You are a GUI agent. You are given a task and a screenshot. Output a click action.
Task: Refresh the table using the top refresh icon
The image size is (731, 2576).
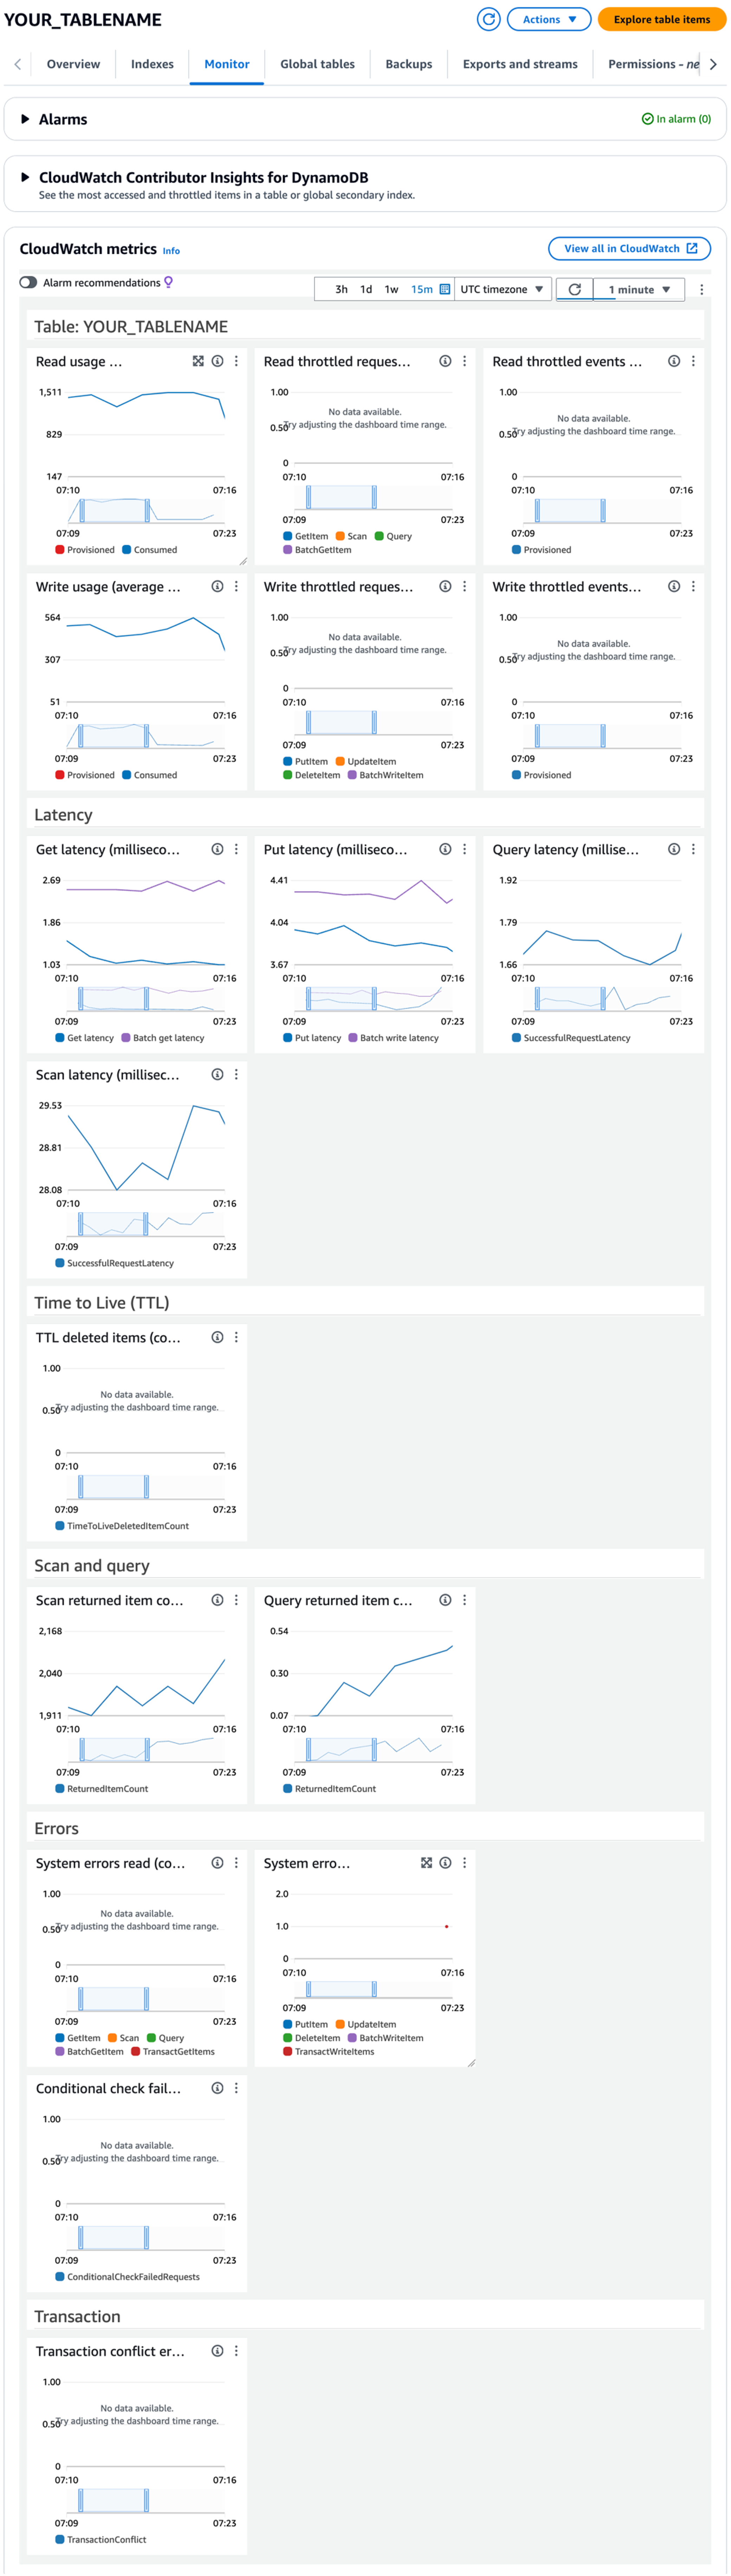[x=489, y=19]
